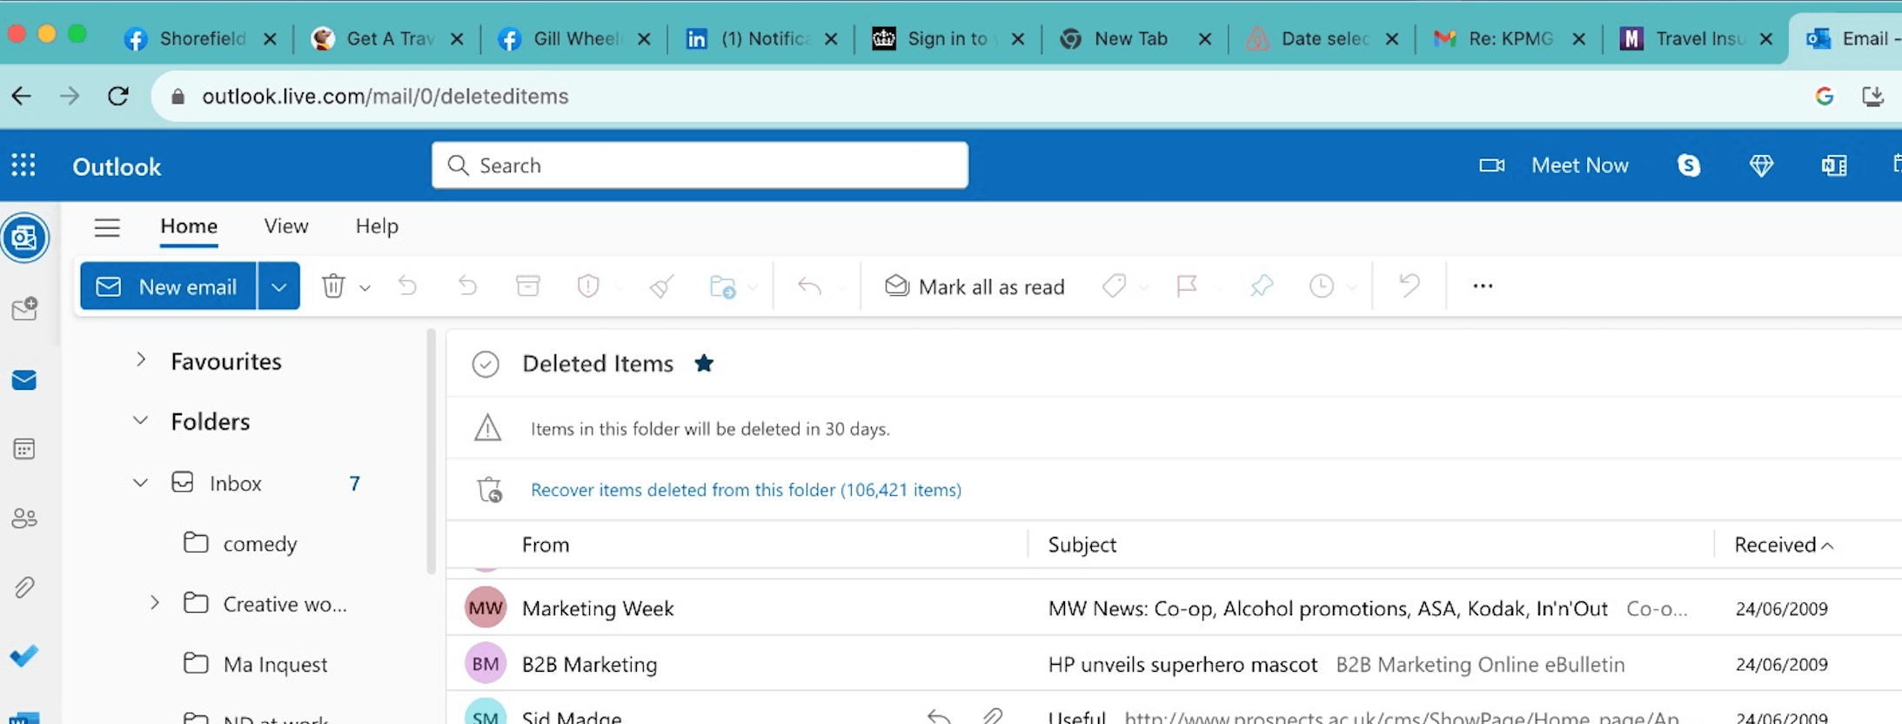Click the Outlook brand title
Screen dimensions: 1902x724
tap(117, 166)
